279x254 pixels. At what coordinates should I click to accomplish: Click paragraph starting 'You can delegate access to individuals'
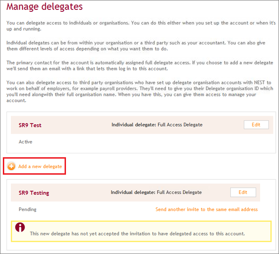(x=141, y=26)
